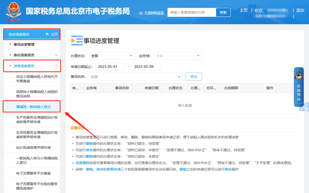Click 退出 to log out
Screen dimensions: 309x193
click(x=300, y=10)
